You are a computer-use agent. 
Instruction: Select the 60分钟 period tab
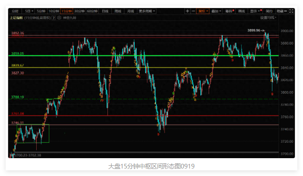(92, 11)
